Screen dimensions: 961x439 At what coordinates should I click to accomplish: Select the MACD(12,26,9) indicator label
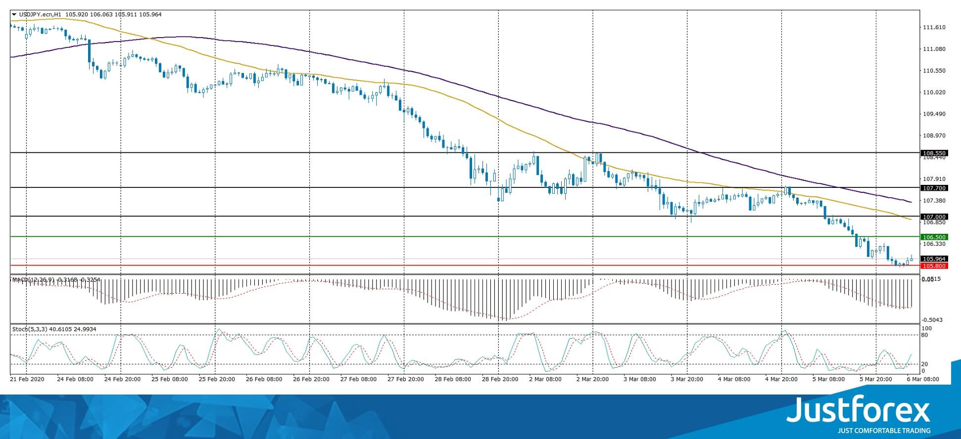(34, 280)
